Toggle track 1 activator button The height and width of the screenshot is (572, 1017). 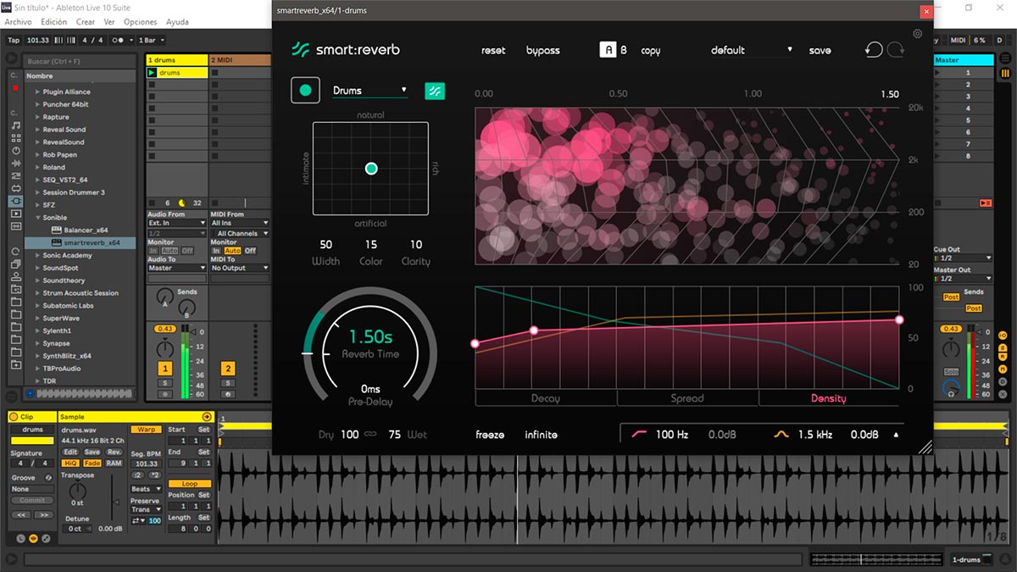coord(165,369)
